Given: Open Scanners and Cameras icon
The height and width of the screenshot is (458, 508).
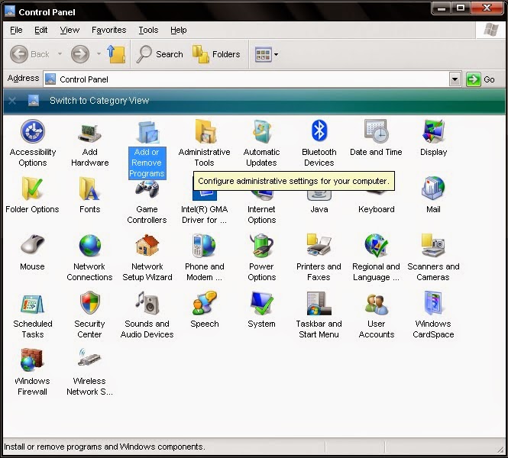Looking at the screenshot, I should [433, 246].
